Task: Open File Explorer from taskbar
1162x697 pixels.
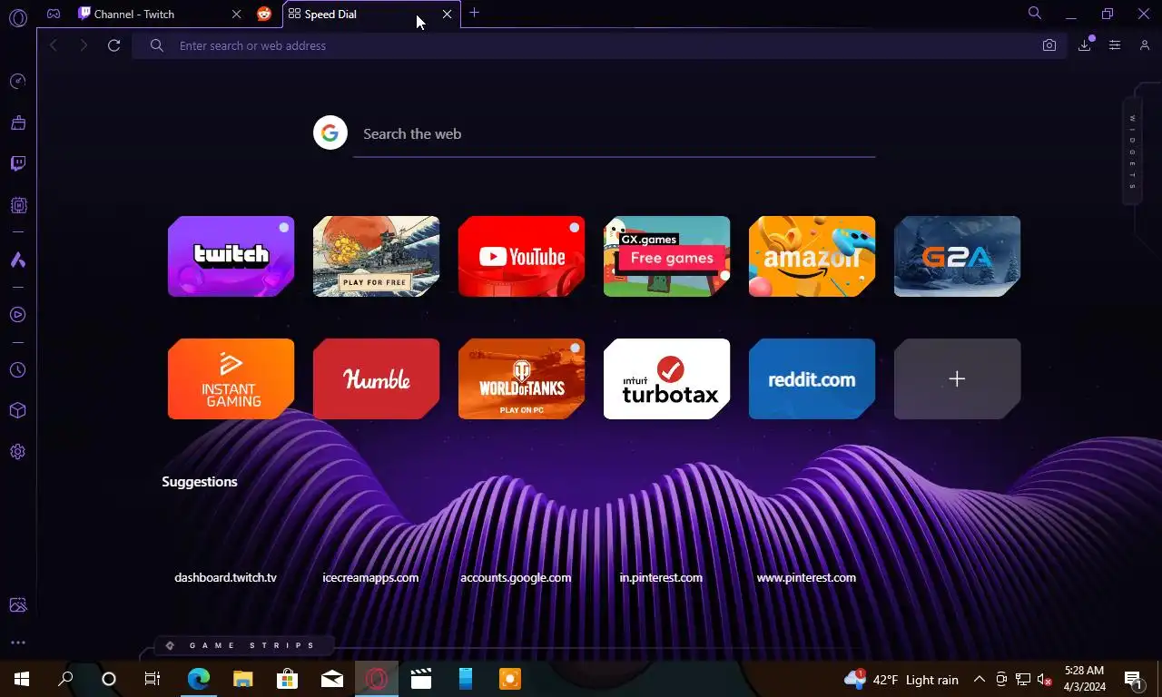Action: [x=242, y=679]
